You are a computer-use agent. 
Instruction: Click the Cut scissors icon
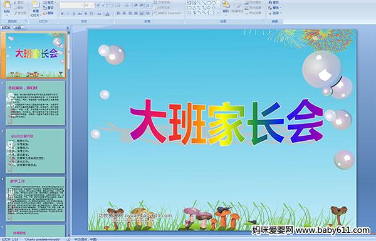pos(15,3)
